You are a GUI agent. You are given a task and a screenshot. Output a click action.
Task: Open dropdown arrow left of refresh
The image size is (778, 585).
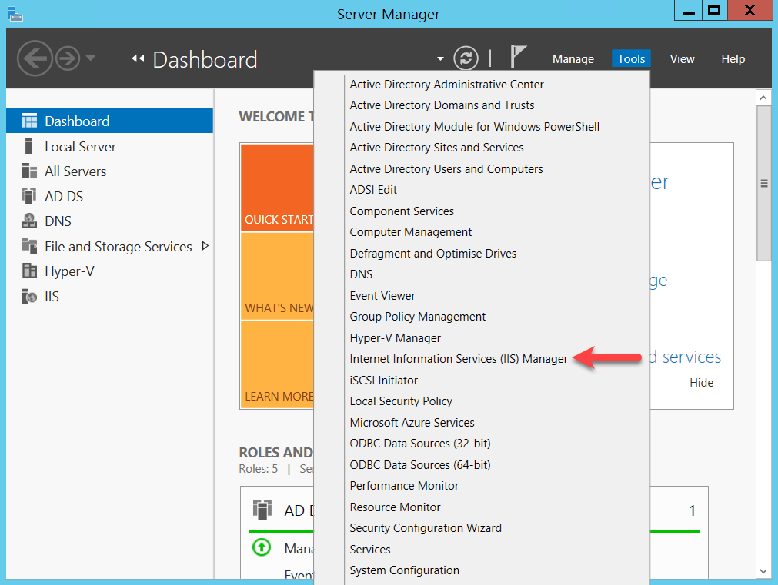click(440, 59)
